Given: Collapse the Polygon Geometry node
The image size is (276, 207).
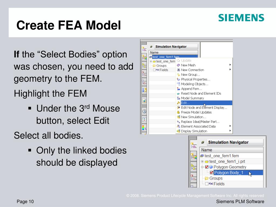Looking at the screenshot, I should [202, 167].
